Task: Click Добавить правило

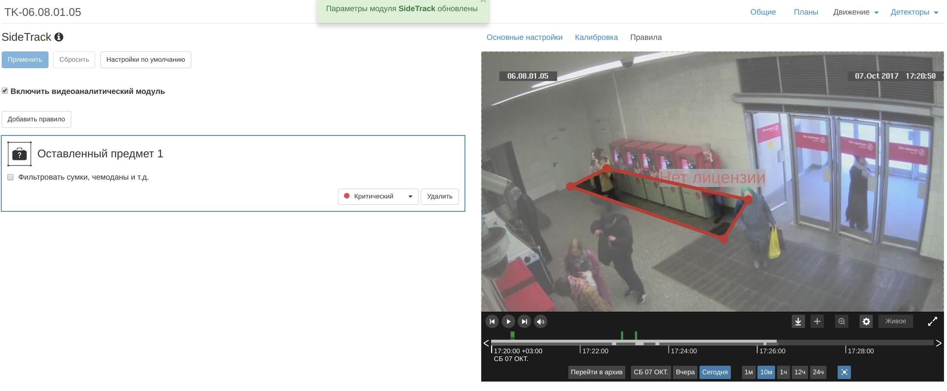Action: pyautogui.click(x=36, y=119)
